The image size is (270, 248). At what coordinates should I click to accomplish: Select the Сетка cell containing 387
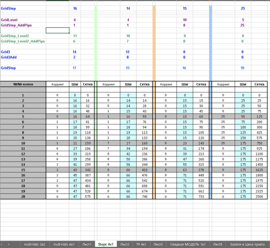(88, 175)
